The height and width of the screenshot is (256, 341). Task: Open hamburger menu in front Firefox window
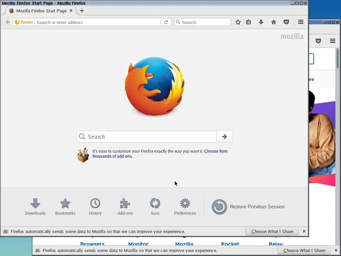click(x=301, y=22)
